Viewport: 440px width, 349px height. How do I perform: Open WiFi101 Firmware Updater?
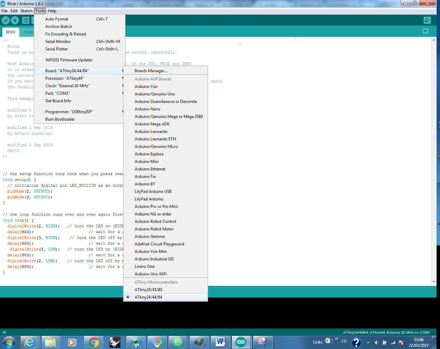[x=79, y=60]
